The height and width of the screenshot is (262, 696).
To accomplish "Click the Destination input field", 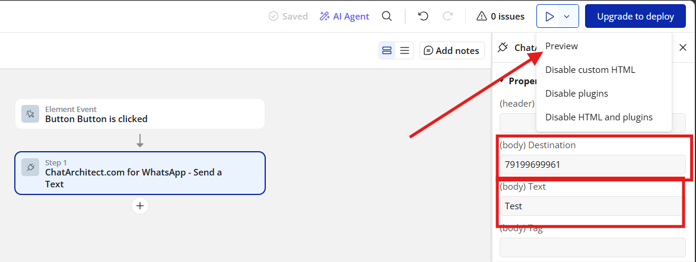I will tap(592, 164).
